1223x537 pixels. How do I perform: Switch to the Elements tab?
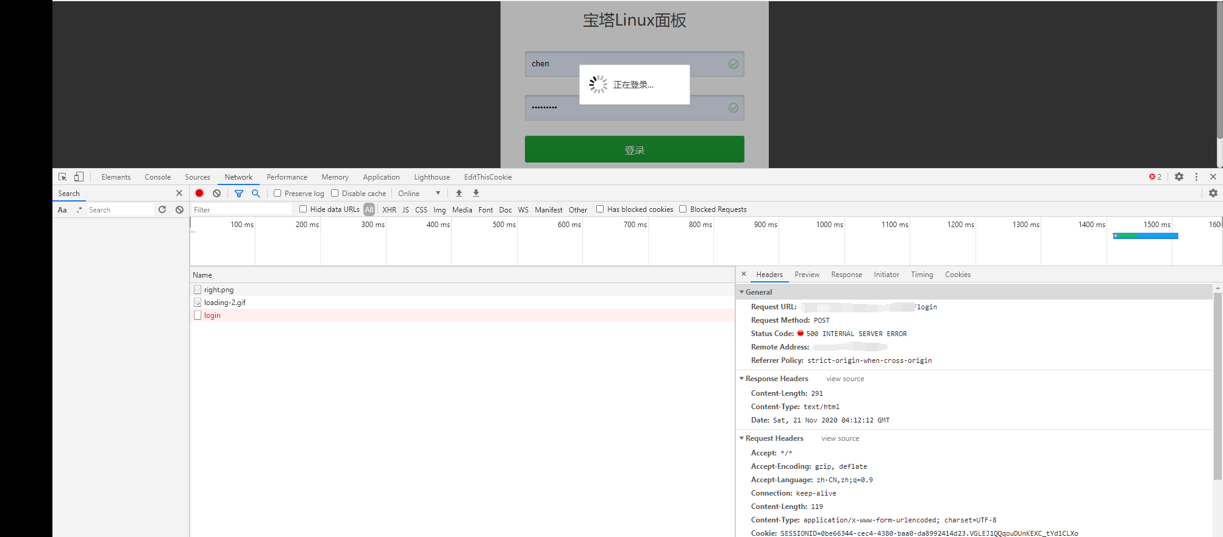tap(116, 177)
